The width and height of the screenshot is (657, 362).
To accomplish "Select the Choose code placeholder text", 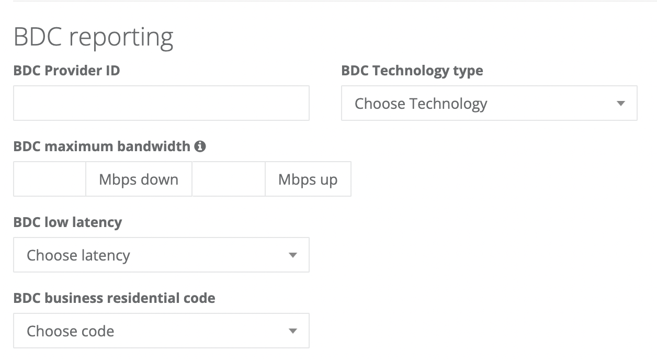I will click(70, 331).
